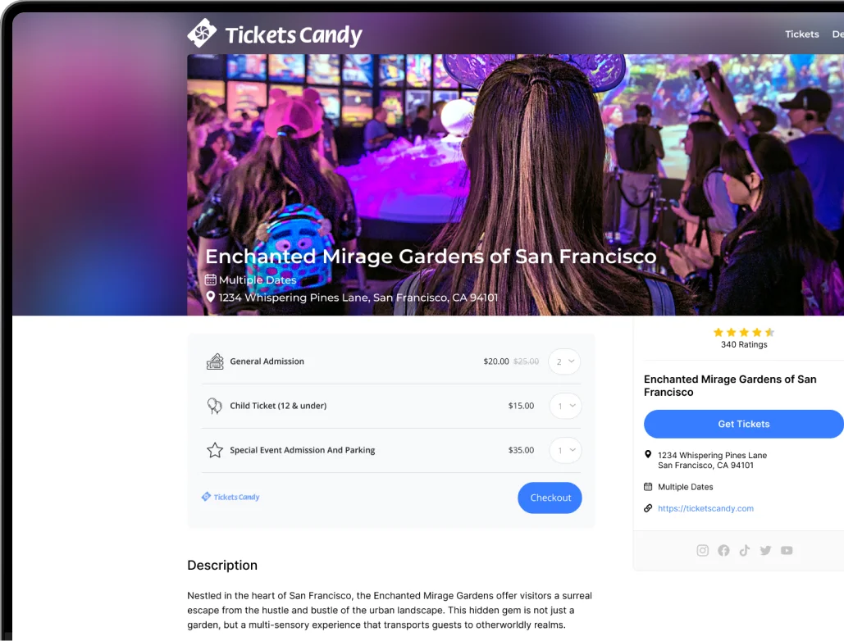Expand Special Event Admission quantity dropdown
Viewport: 844px width, 641px height.
[565, 450]
